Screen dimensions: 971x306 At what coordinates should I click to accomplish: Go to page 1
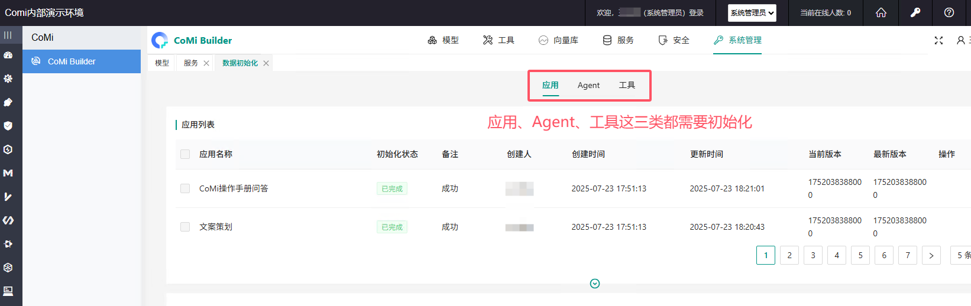click(766, 255)
